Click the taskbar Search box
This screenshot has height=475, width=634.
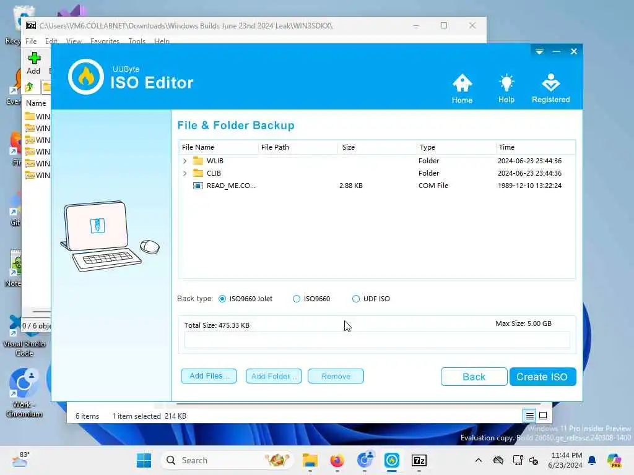pos(228,460)
